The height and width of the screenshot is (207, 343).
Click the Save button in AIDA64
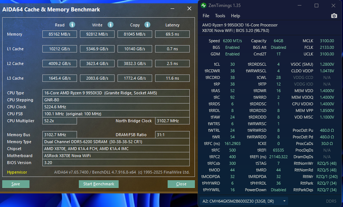(16, 184)
